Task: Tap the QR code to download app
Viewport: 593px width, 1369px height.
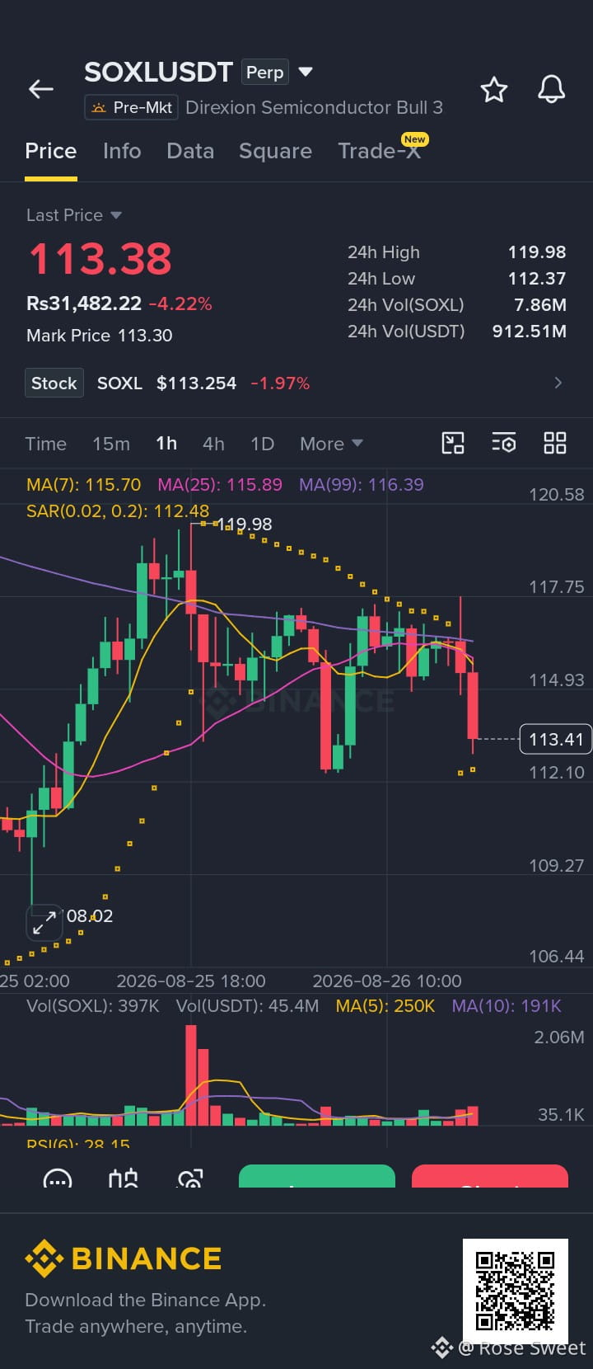Action: coord(516,1291)
